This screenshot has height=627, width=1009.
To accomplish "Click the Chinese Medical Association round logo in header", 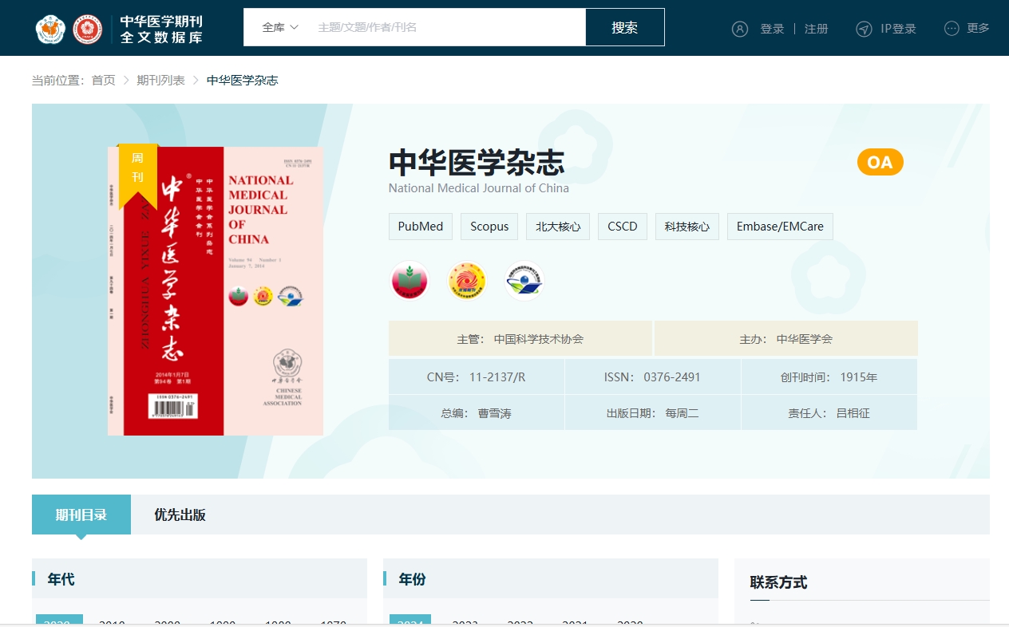I will [x=50, y=29].
